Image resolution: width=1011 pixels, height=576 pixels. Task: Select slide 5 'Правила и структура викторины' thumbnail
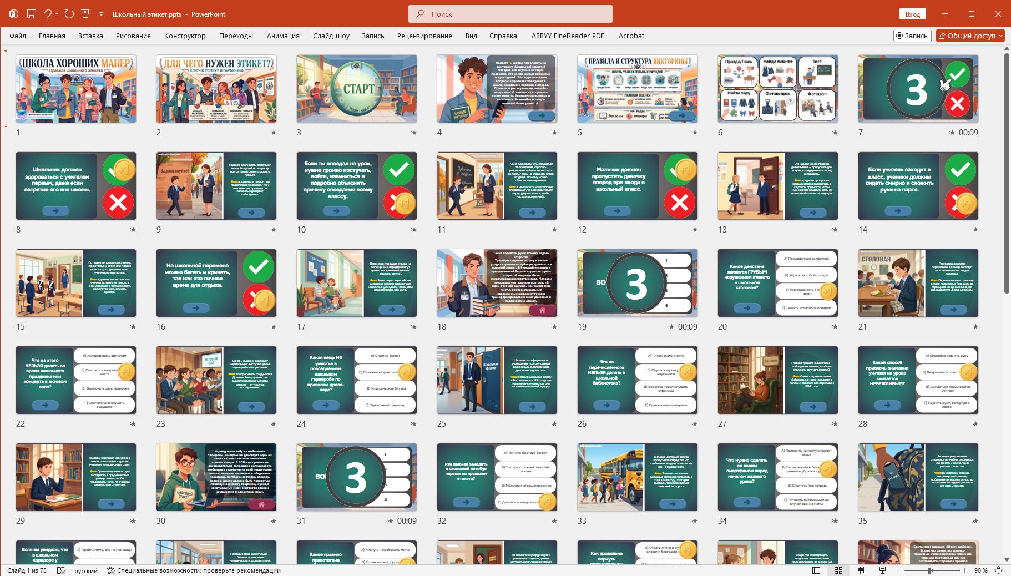638,89
